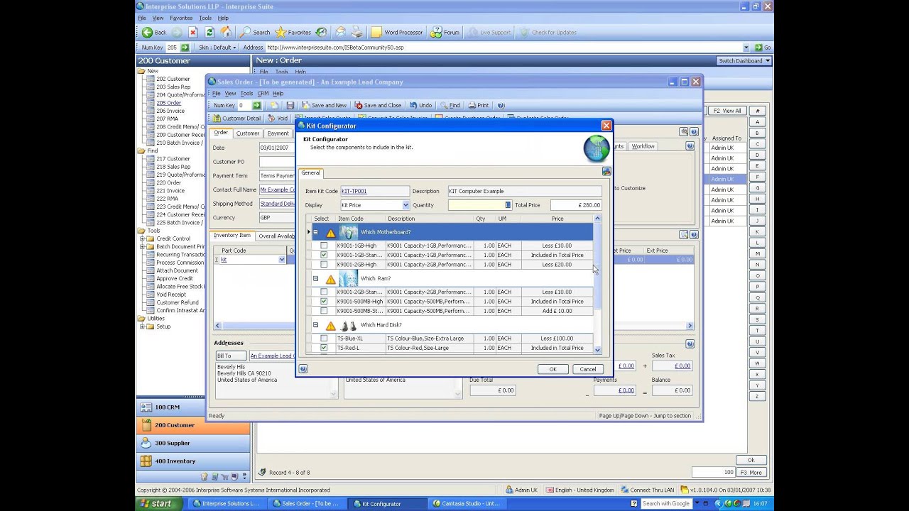Open File menu in the main window
The width and height of the screenshot is (909, 511).
point(142,18)
